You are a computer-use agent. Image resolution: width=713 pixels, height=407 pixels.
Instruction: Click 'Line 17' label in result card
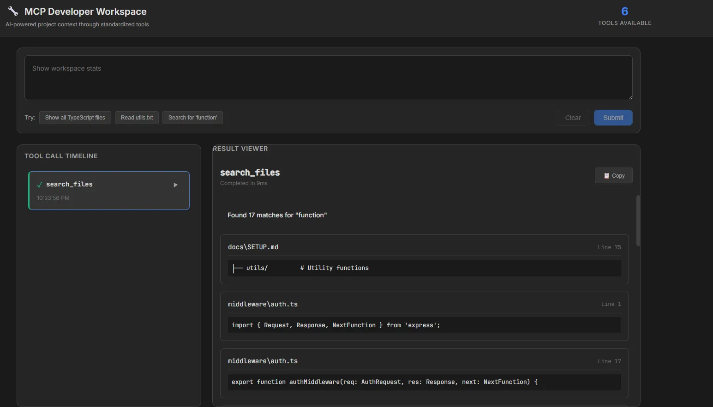point(609,361)
